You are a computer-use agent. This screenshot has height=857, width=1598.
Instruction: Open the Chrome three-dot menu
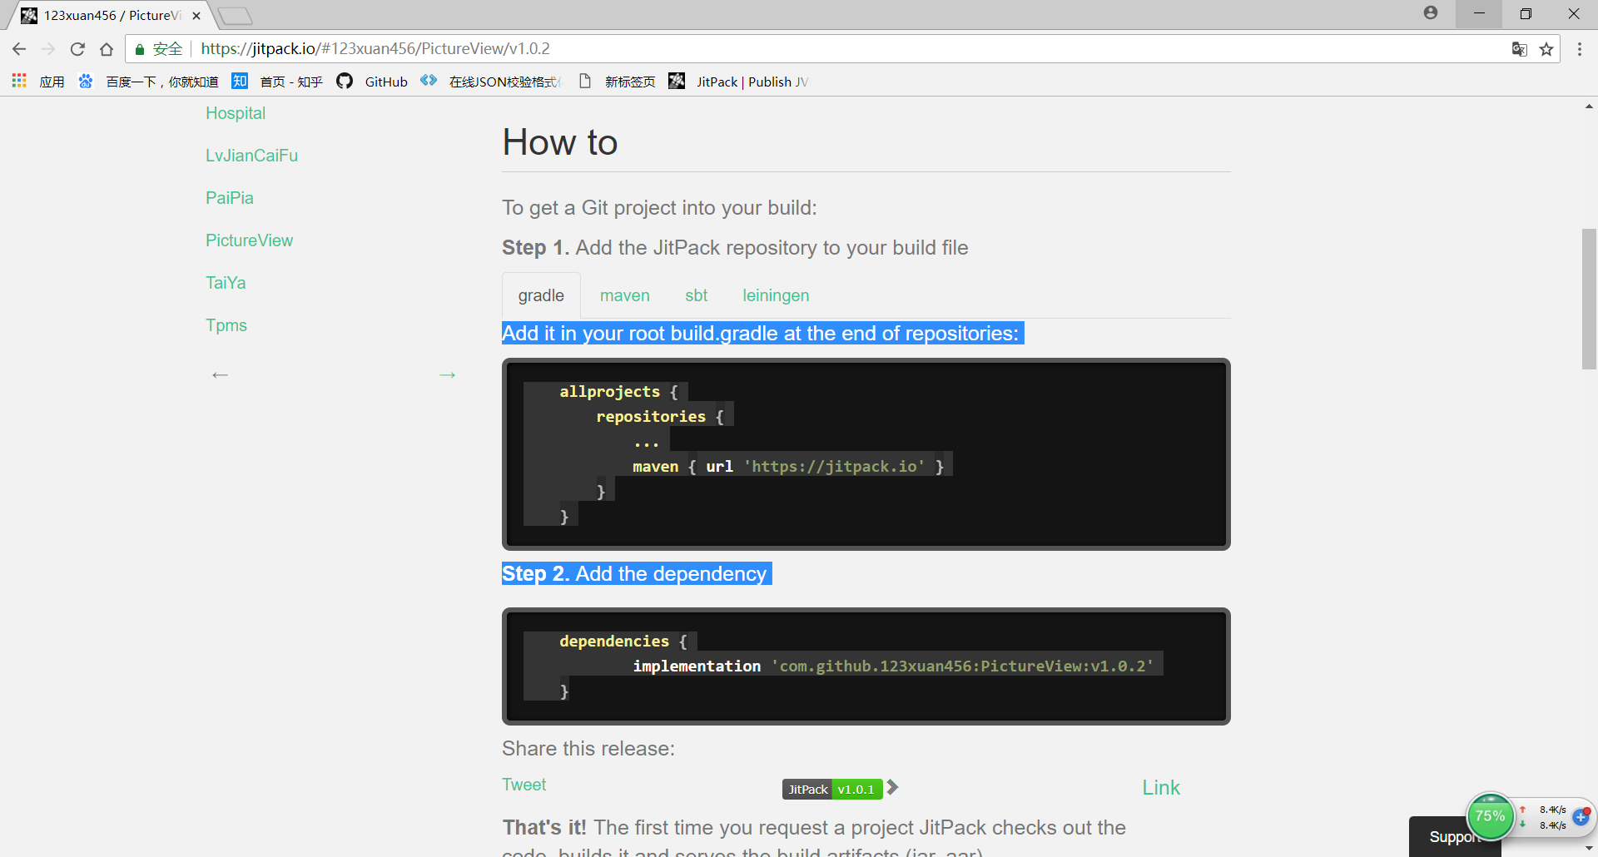point(1580,49)
